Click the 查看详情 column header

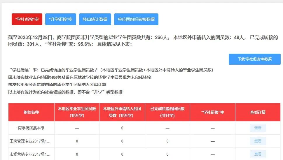click(258, 112)
